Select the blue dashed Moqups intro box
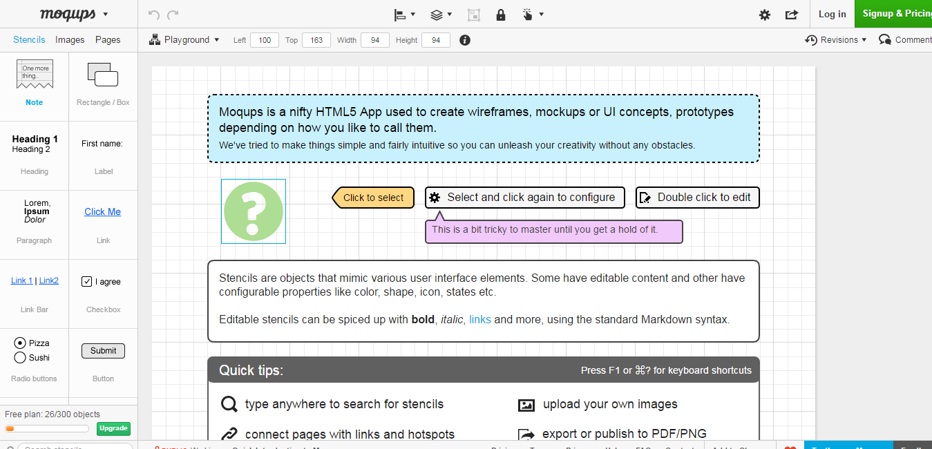Image resolution: width=932 pixels, height=449 pixels. (x=484, y=128)
